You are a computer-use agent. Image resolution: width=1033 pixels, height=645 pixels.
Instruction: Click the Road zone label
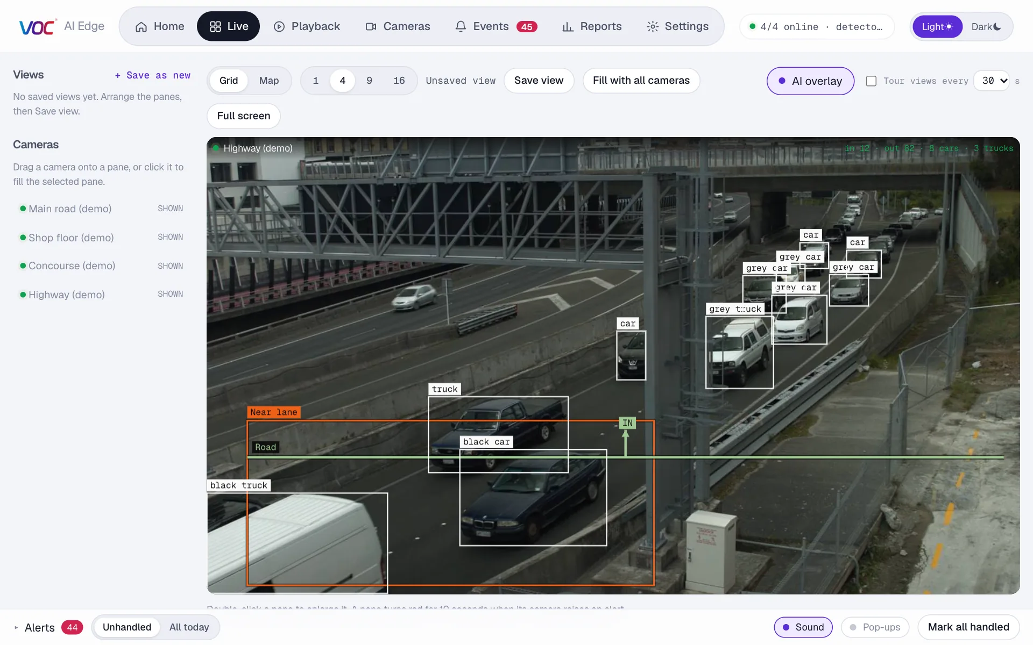(265, 447)
